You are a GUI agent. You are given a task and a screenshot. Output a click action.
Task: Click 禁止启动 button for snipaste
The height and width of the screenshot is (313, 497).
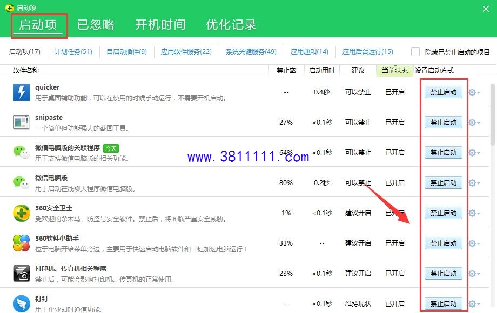click(443, 122)
